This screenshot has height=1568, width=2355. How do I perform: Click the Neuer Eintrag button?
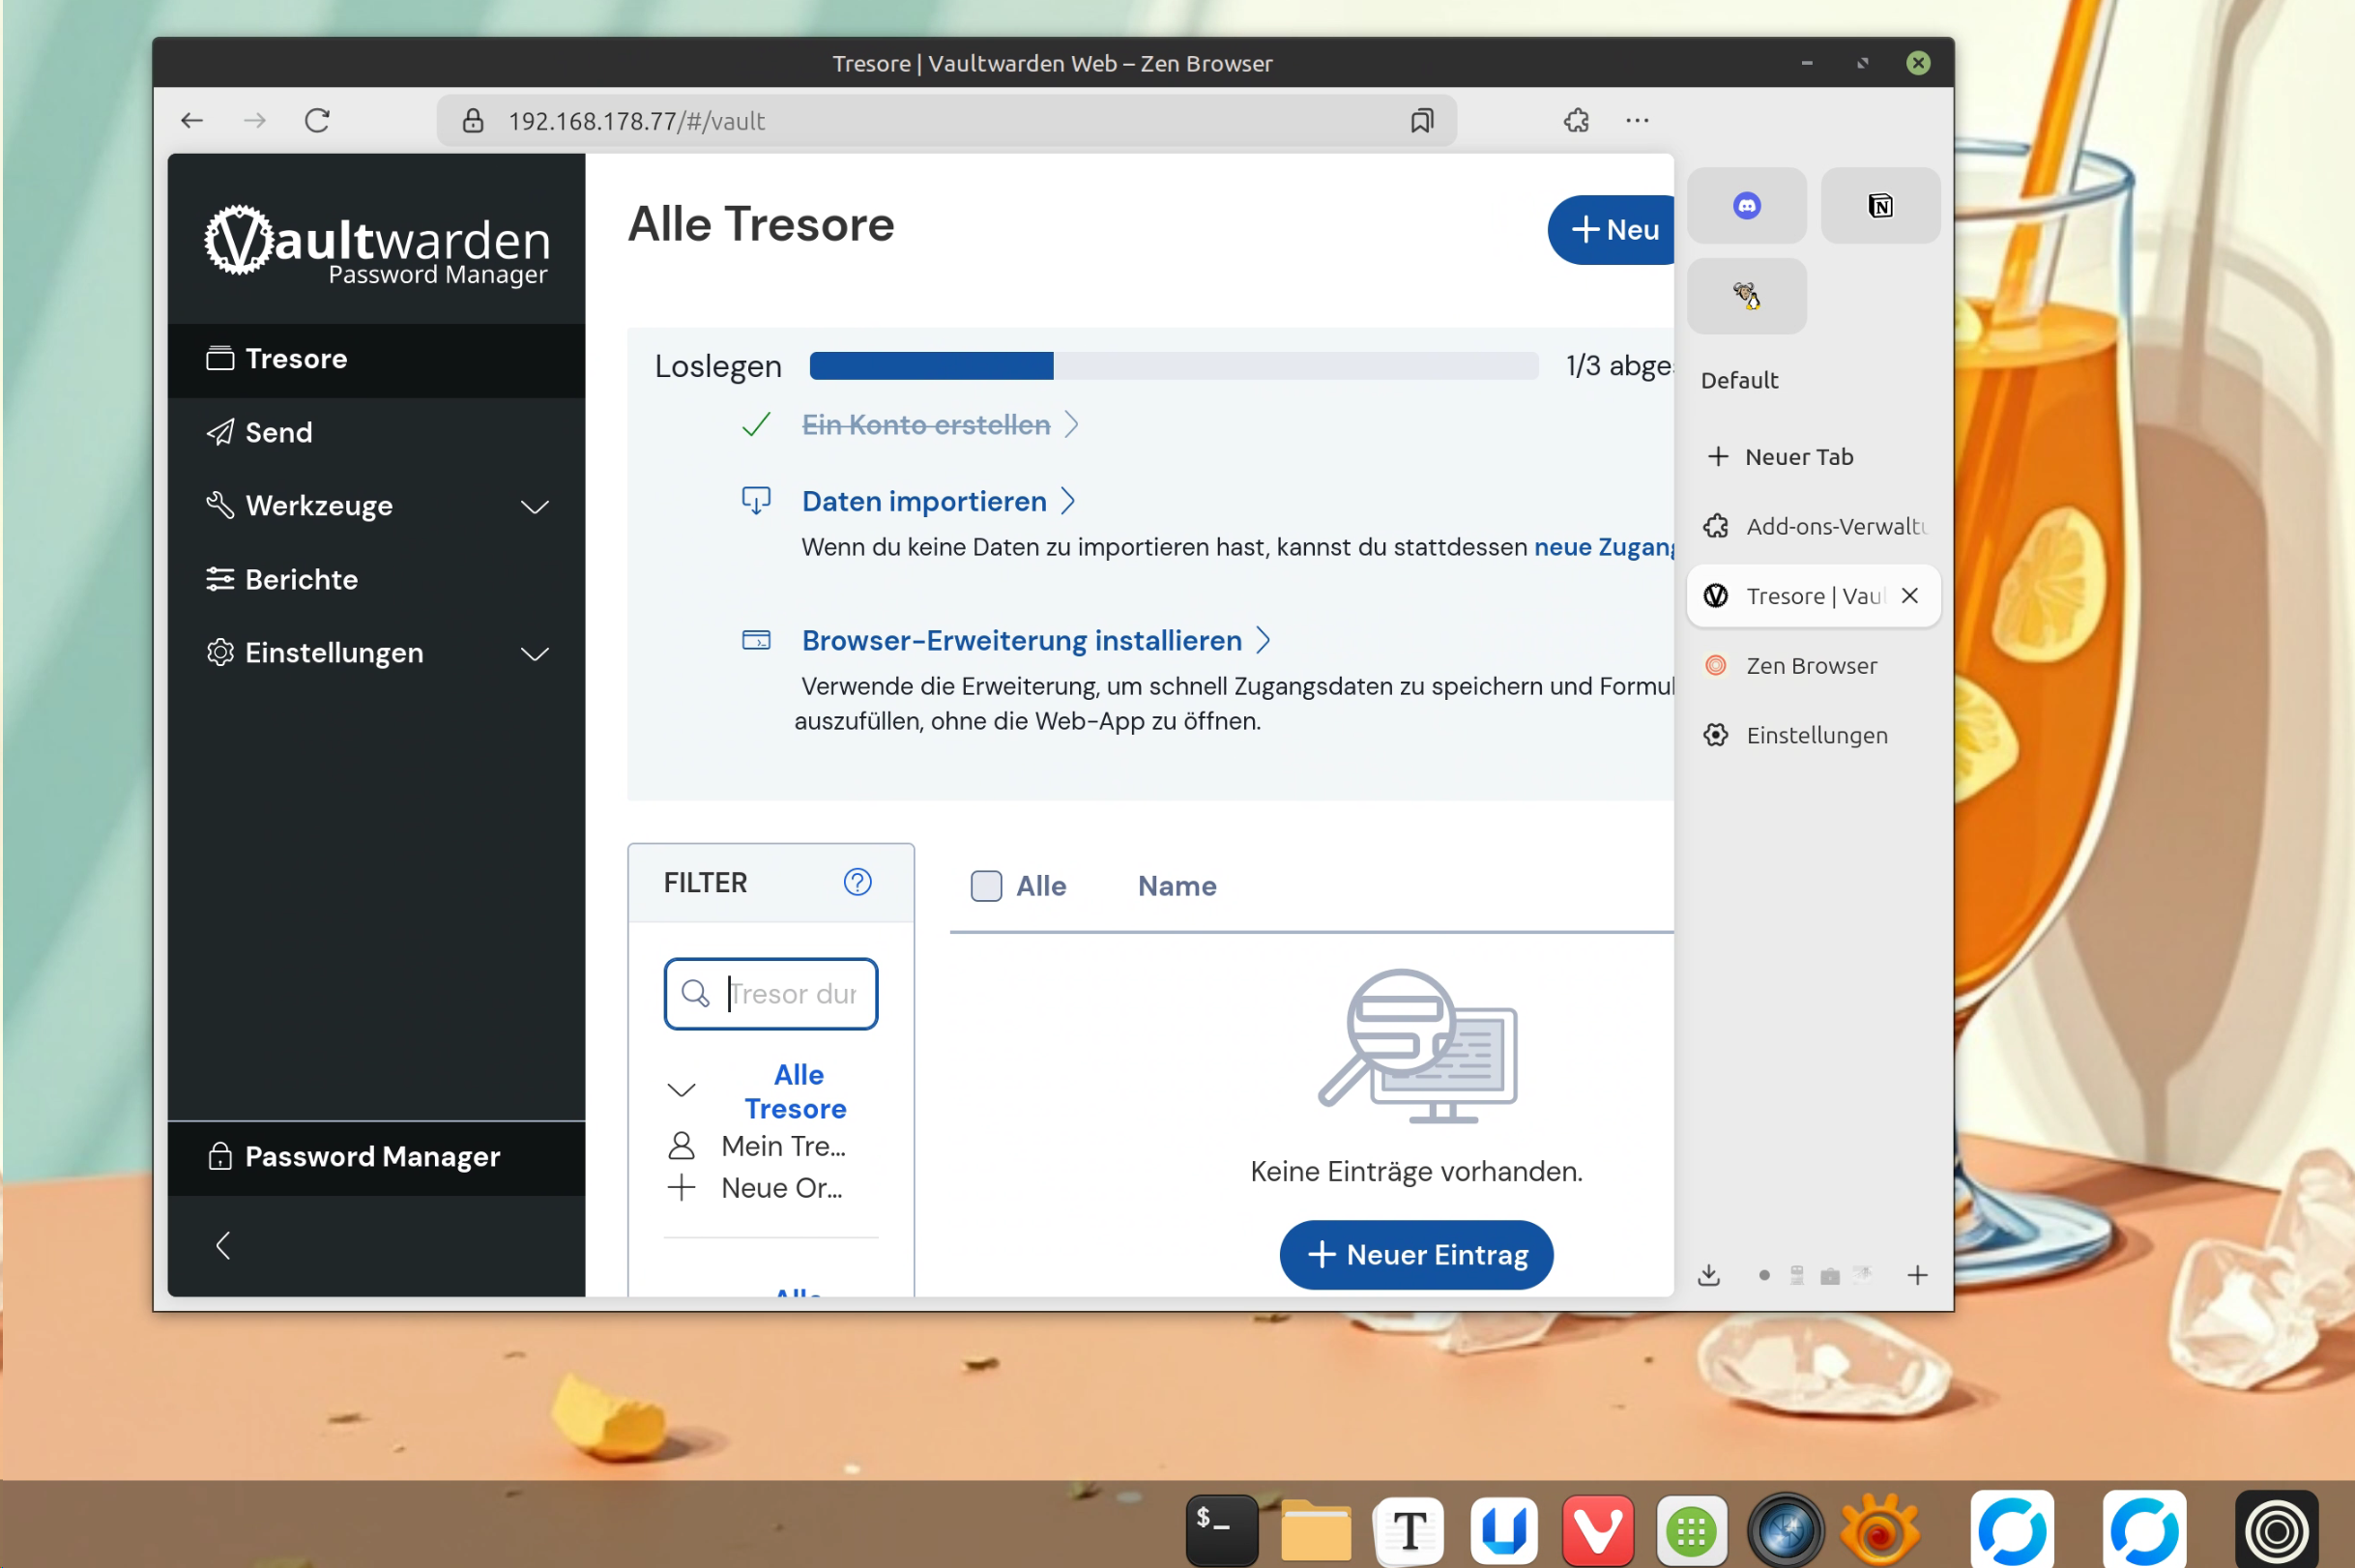(x=1416, y=1255)
